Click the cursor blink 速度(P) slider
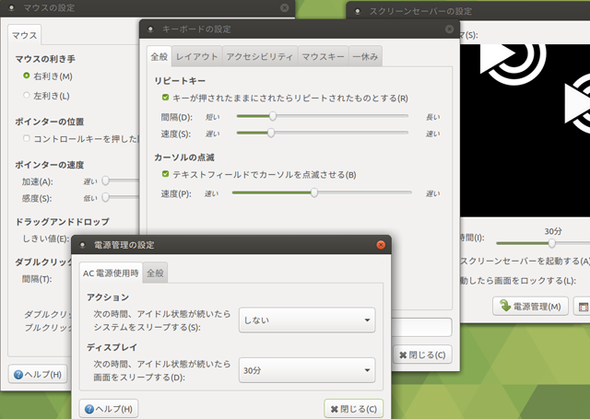This screenshot has height=419, width=590. pyautogui.click(x=315, y=192)
